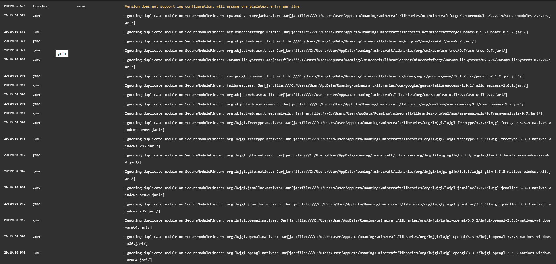Viewport: 556px width, 264px height.
Task: Click the "lwjgl-jemalloc-3.3.3-natives-windows-arm64" message
Action: 338,191
